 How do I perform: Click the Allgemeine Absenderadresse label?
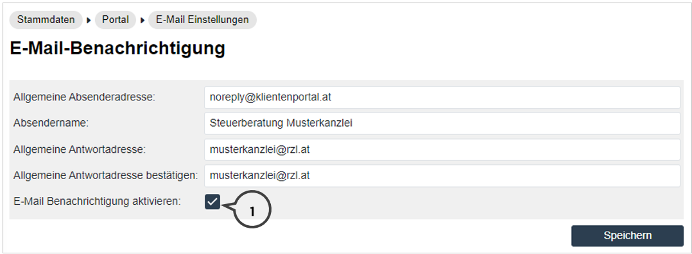coord(84,97)
